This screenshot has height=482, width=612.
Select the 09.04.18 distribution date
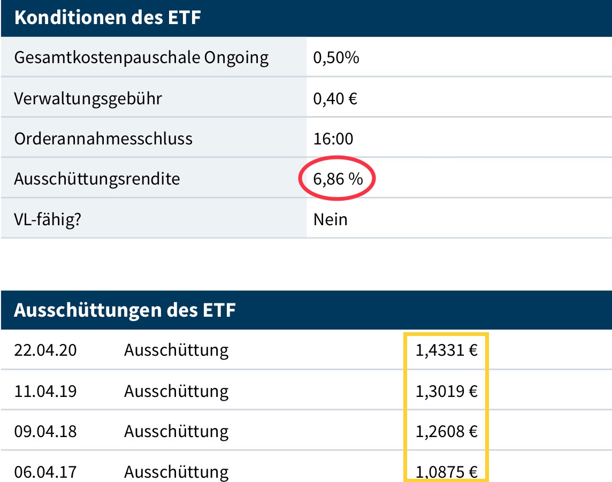click(x=45, y=431)
